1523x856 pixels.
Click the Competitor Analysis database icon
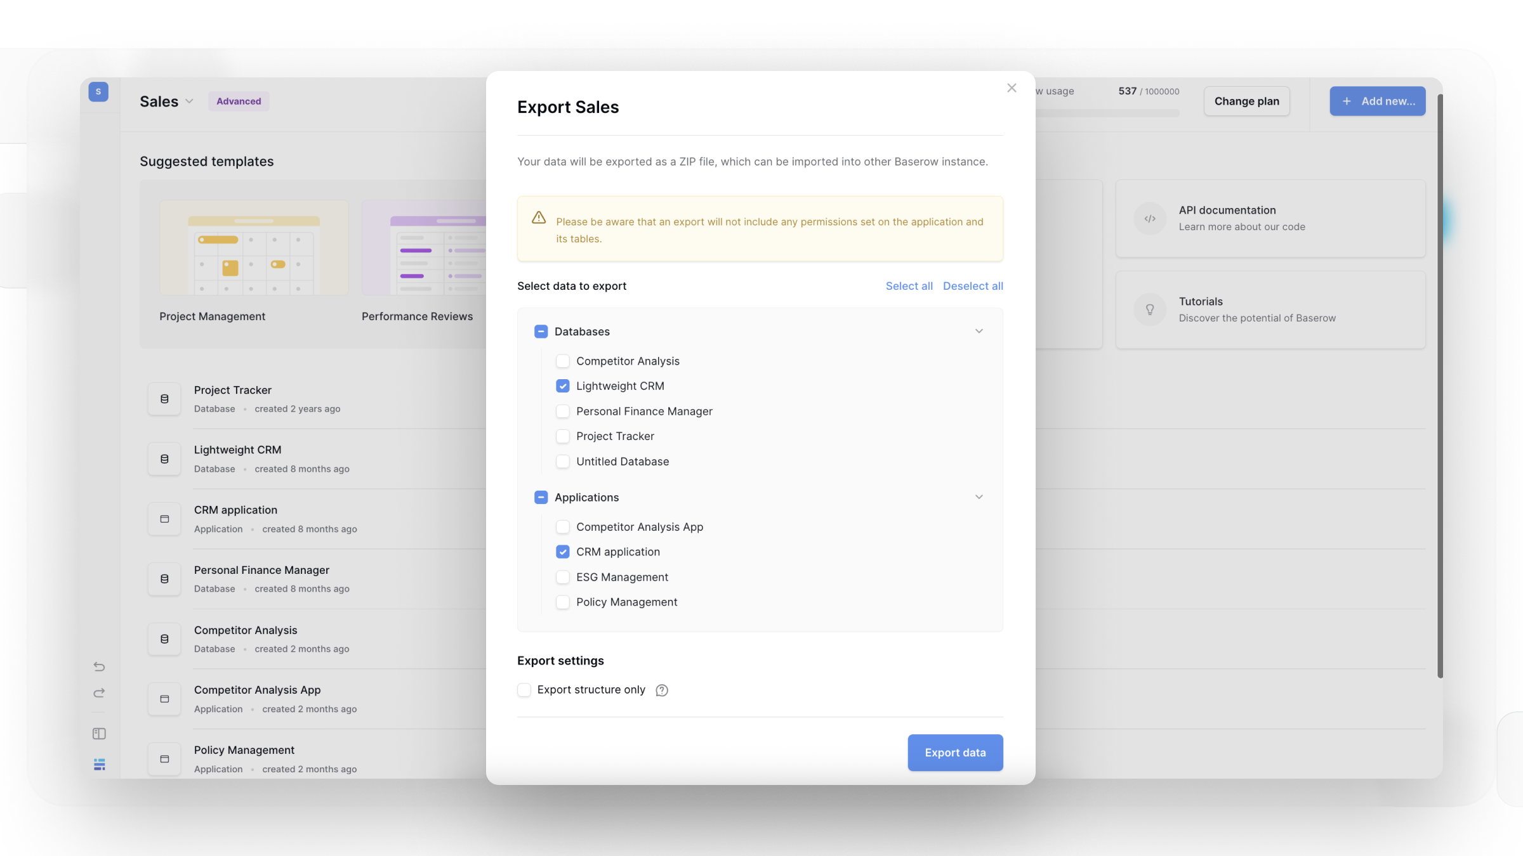[164, 639]
